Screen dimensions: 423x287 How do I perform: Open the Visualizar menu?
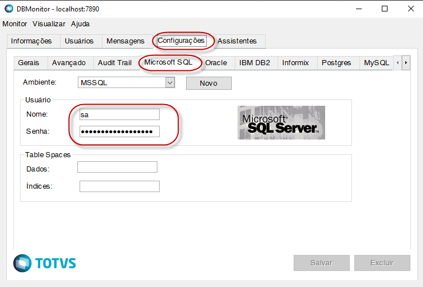49,24
